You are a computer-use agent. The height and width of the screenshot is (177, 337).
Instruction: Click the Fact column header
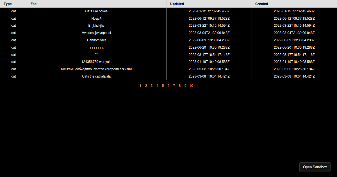pos(34,4)
